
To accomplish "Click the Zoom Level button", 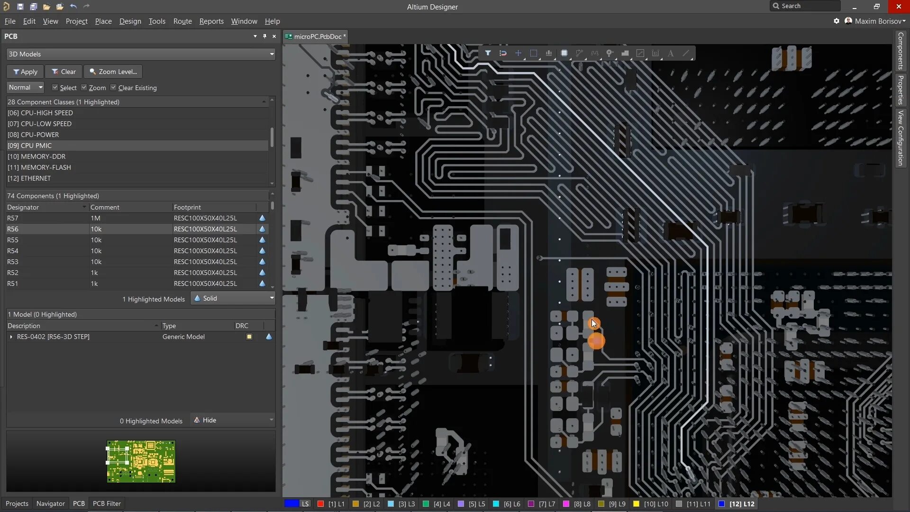I will pos(113,72).
